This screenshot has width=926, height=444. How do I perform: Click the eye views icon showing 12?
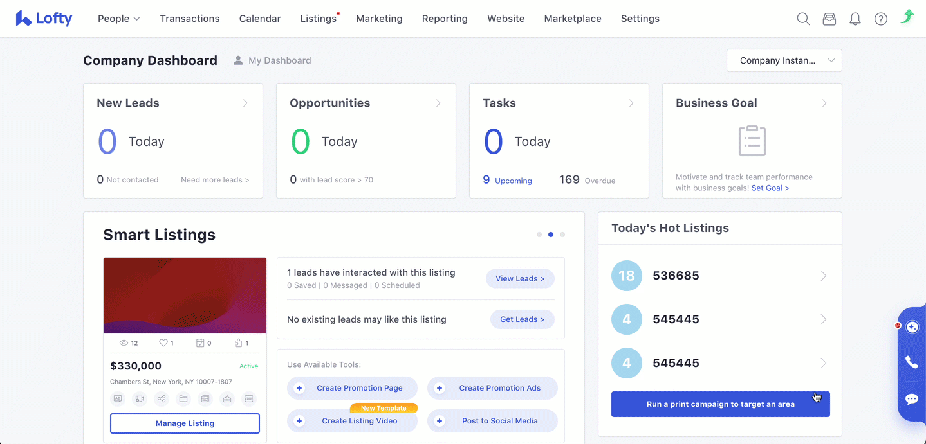[124, 343]
